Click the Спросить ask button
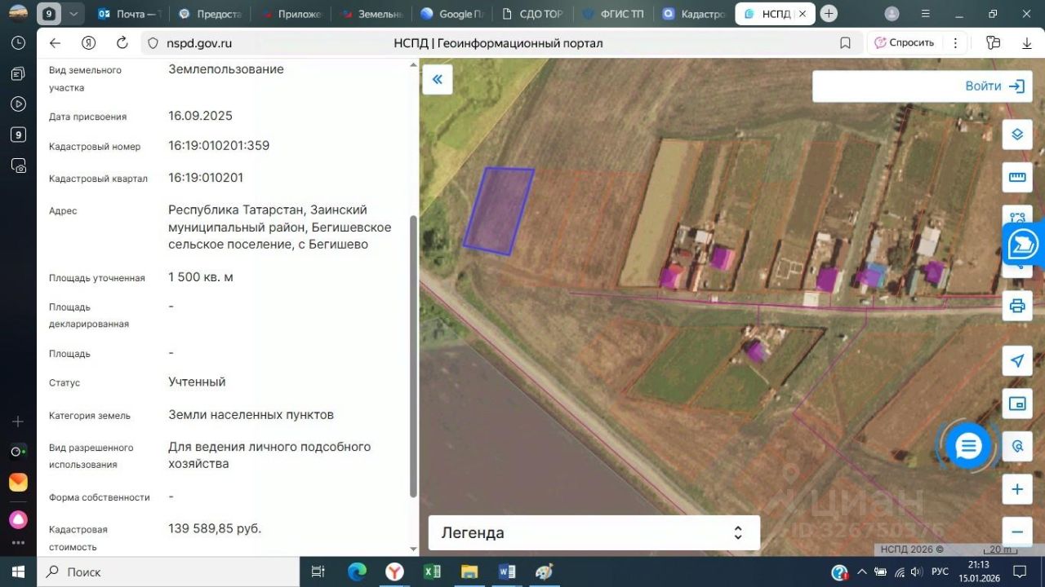The image size is (1045, 587). click(903, 43)
